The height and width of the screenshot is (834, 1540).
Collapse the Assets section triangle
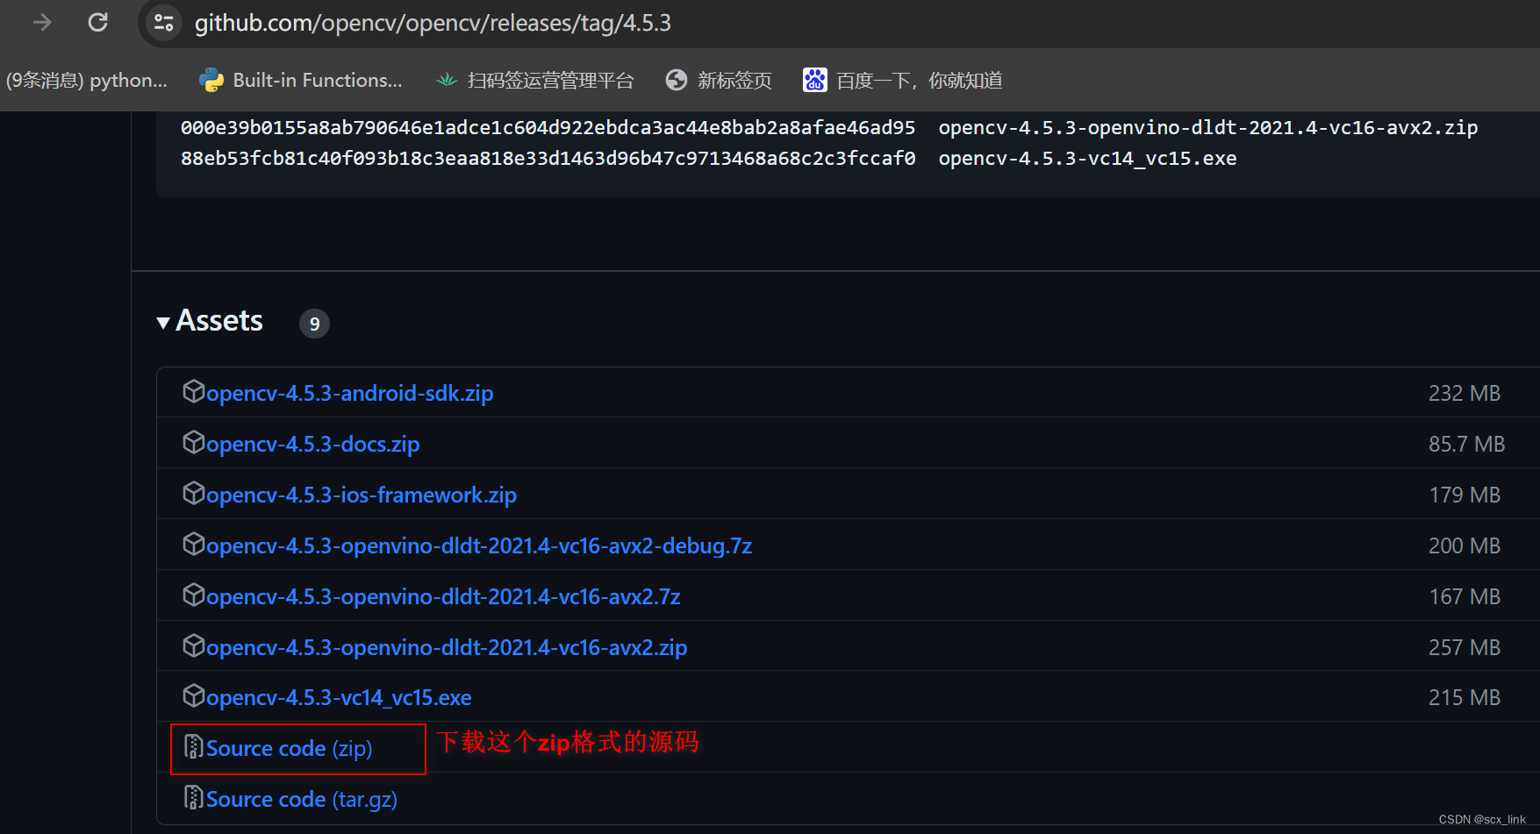point(163,323)
